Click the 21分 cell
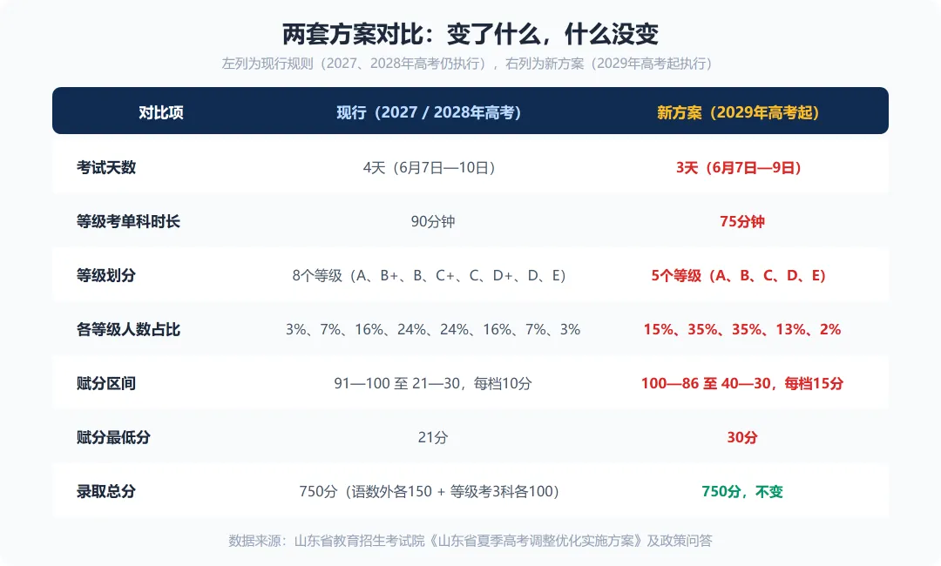941x566 pixels. [433, 437]
